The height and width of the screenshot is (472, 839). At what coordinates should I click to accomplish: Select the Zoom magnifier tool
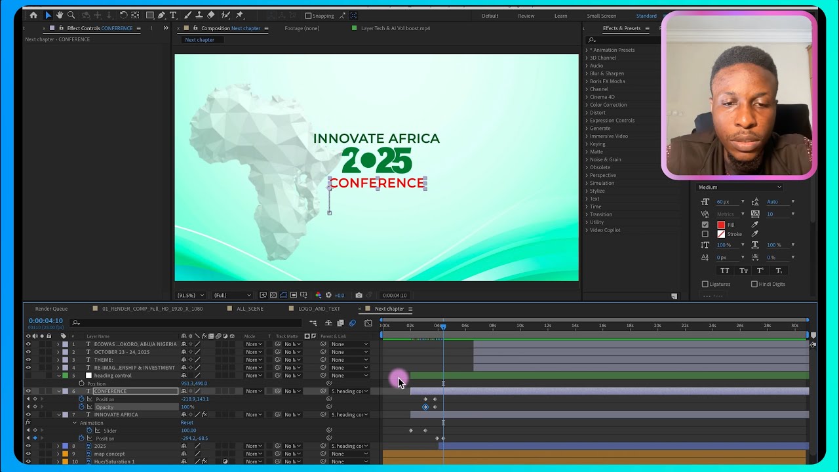click(x=71, y=15)
